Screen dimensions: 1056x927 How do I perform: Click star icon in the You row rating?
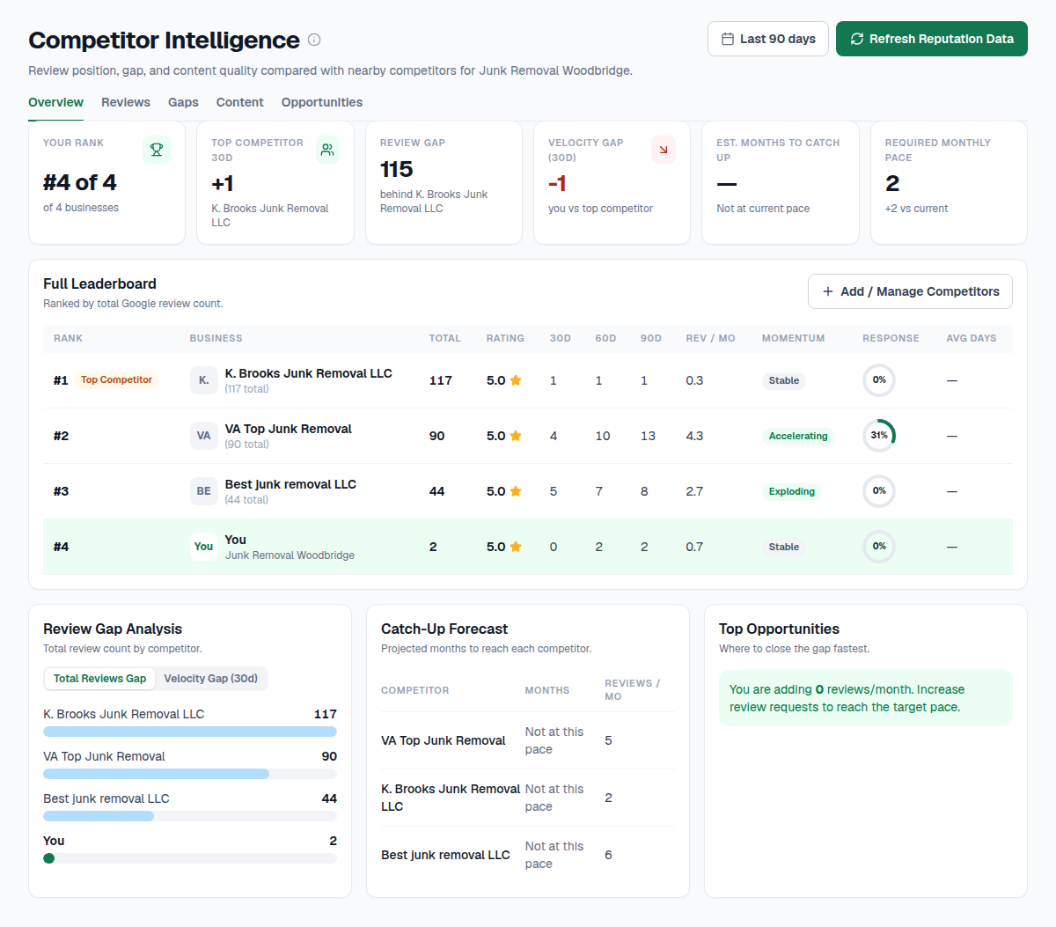click(516, 547)
